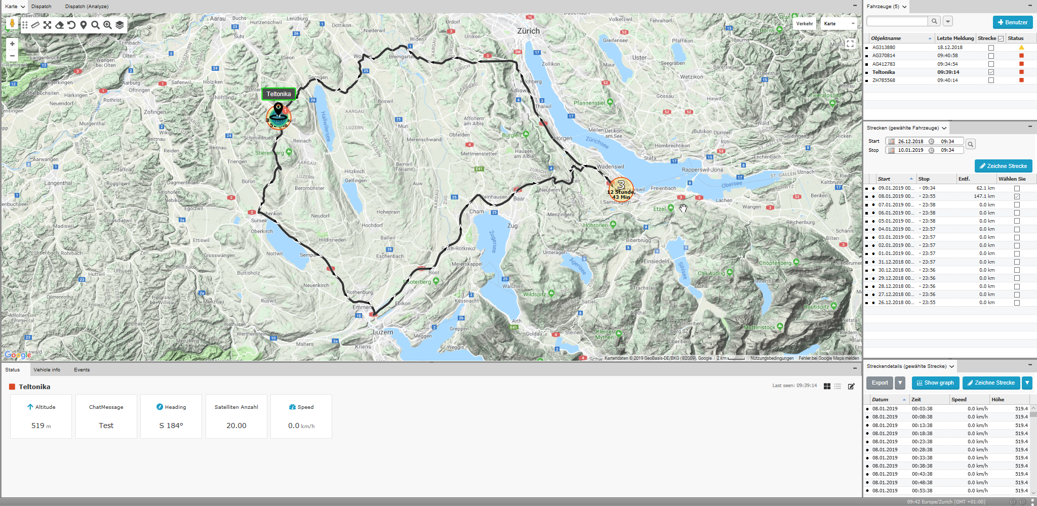This screenshot has width=1037, height=506.
Task: Open the magnifier search tool on map toolbar
Action: [95, 25]
